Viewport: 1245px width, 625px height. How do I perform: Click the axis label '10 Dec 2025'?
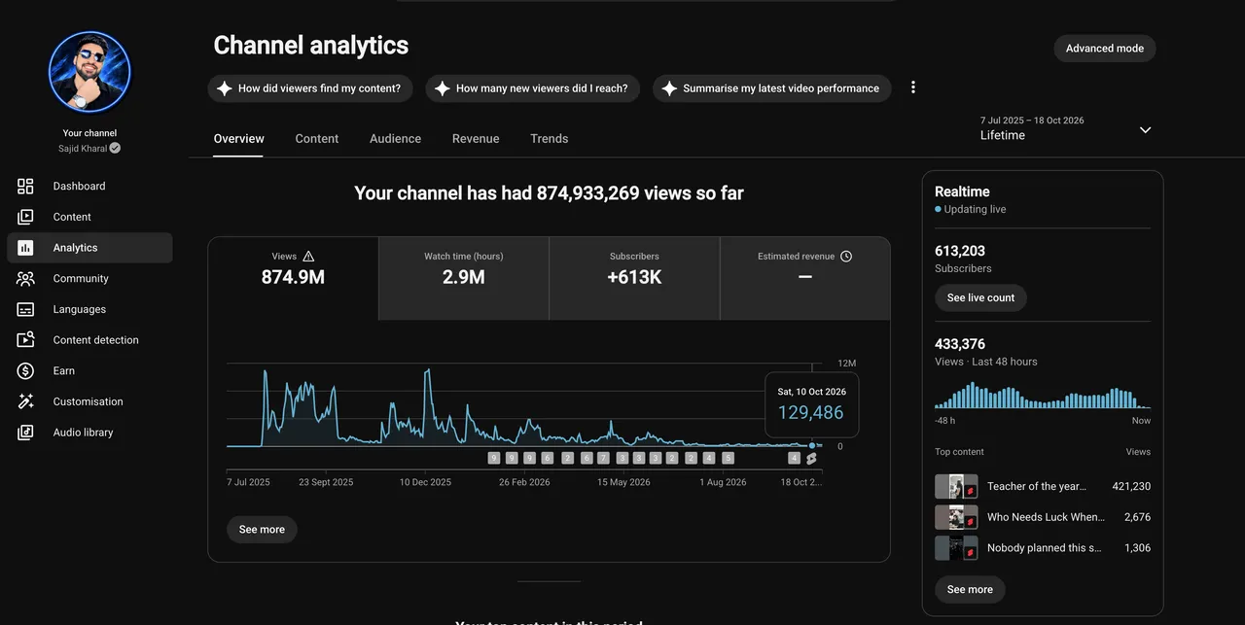(426, 482)
